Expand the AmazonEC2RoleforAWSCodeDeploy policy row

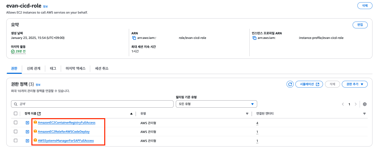coord(27,132)
